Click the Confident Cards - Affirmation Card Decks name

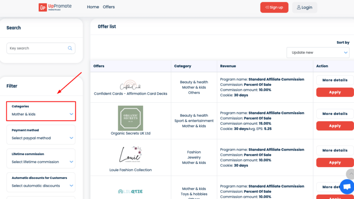pyautogui.click(x=130, y=94)
